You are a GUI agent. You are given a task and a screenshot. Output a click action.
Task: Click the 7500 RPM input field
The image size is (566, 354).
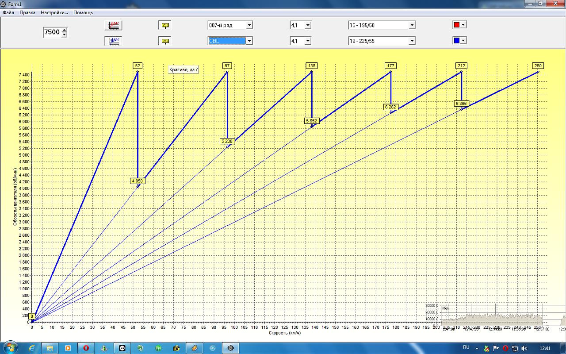point(52,32)
